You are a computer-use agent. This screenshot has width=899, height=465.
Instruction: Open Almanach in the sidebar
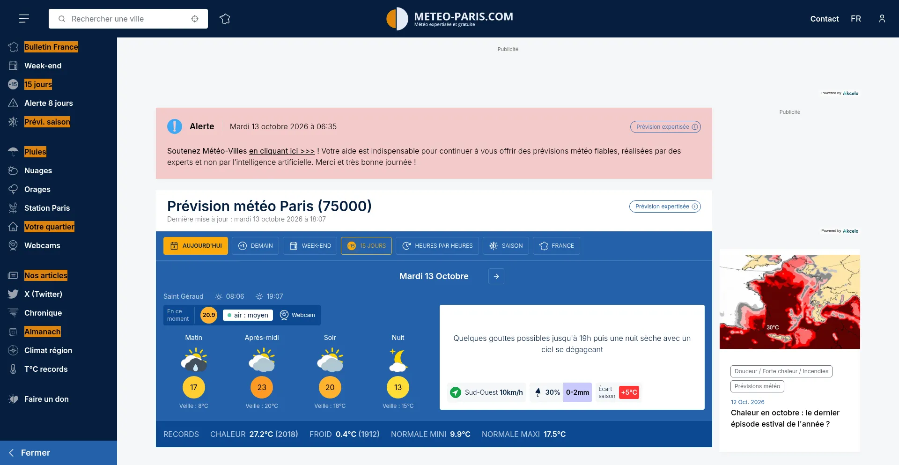click(x=43, y=332)
